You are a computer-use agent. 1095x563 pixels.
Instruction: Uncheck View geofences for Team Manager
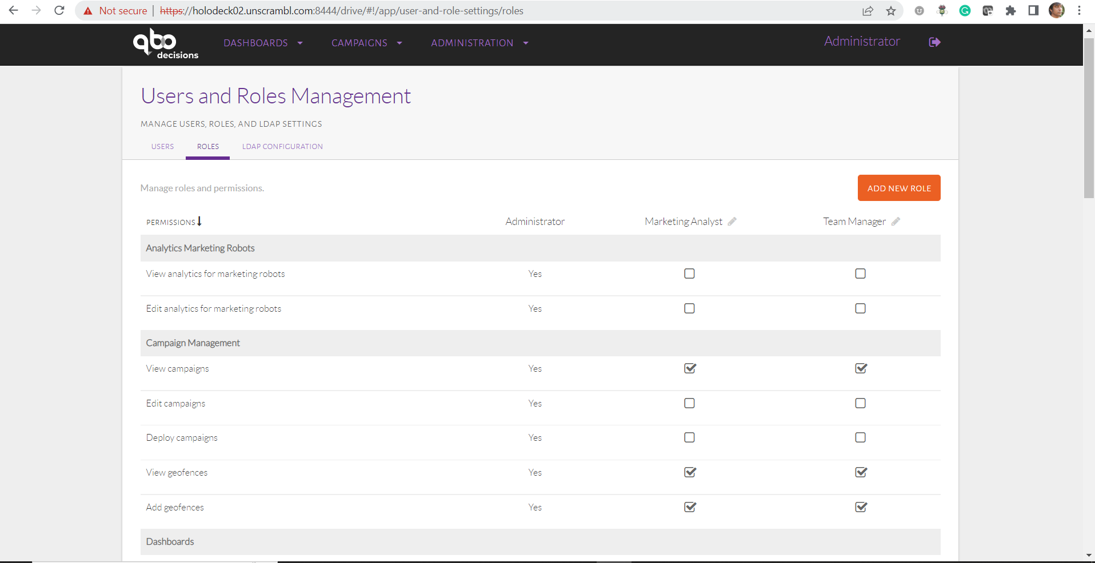click(x=861, y=472)
